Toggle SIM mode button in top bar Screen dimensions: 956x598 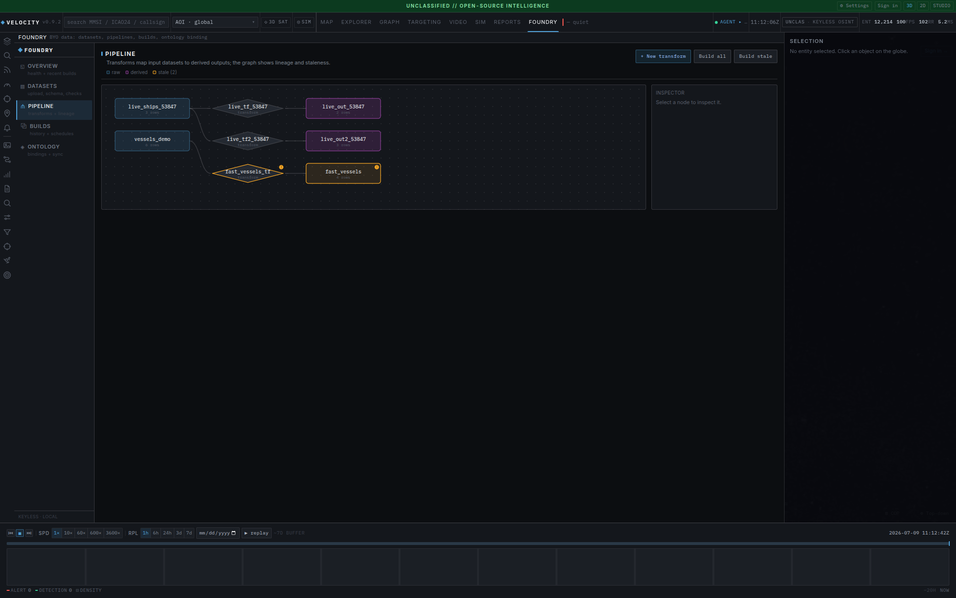click(304, 22)
